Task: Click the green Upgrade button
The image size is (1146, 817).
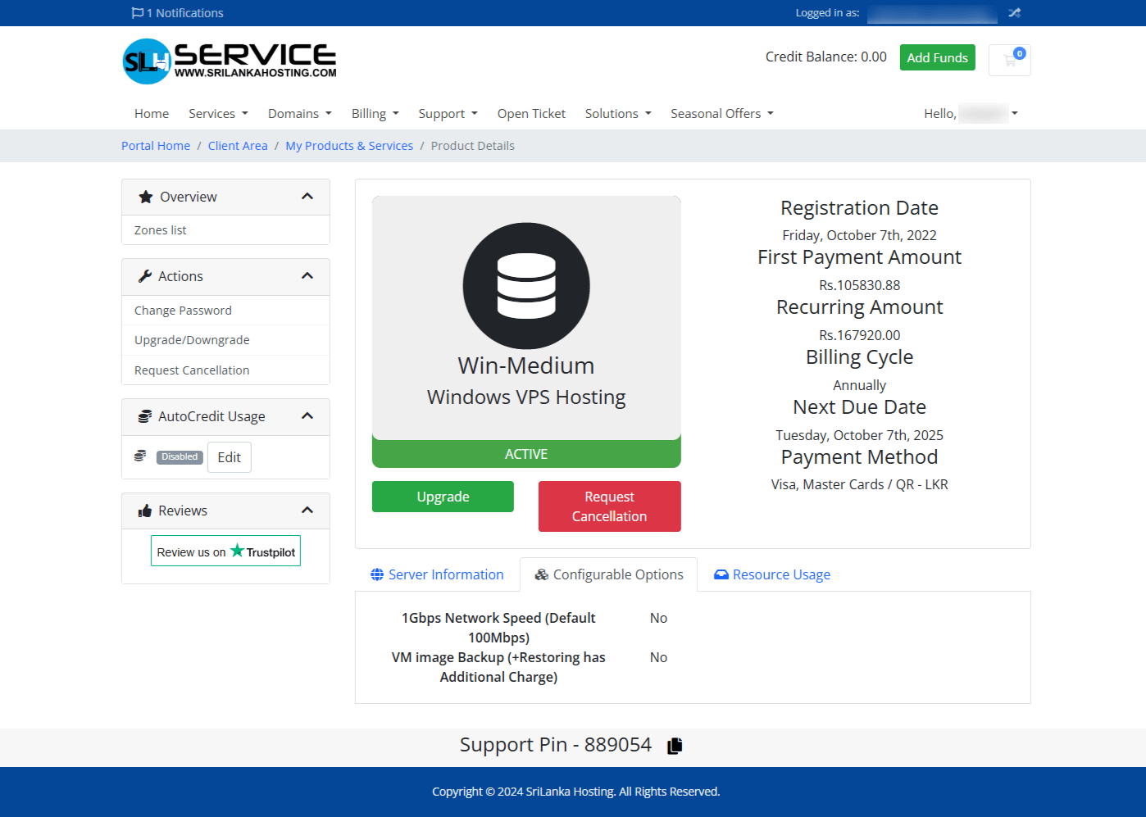Action: click(x=443, y=497)
